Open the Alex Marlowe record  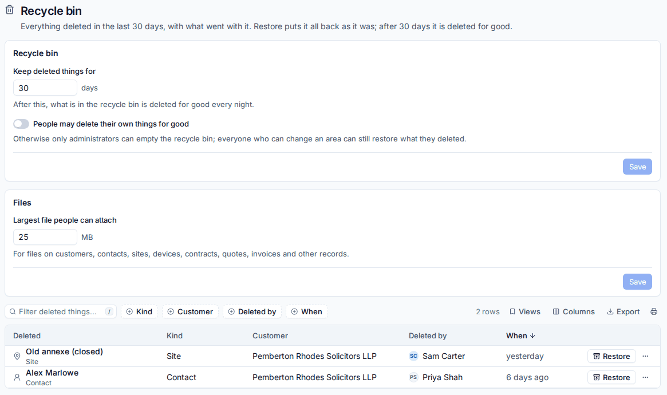click(x=52, y=373)
